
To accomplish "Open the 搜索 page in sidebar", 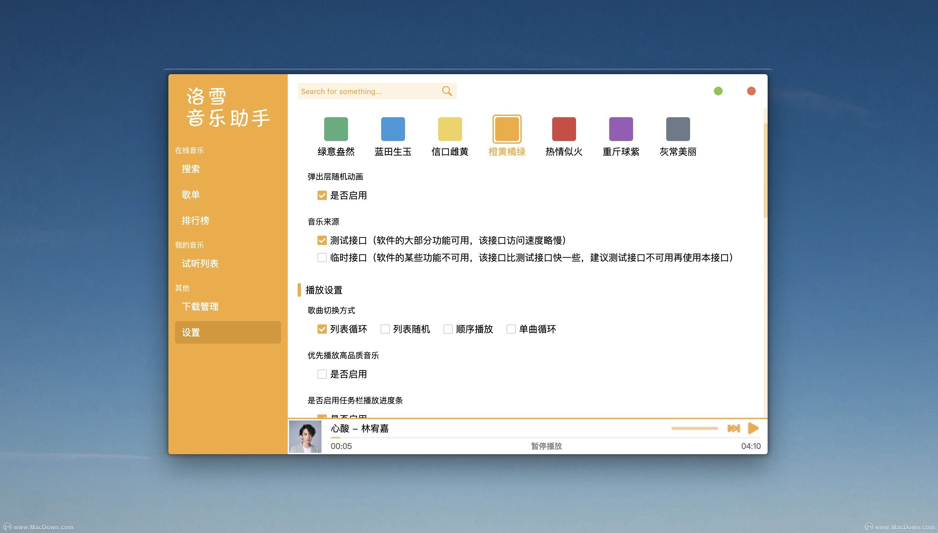I will 191,169.
